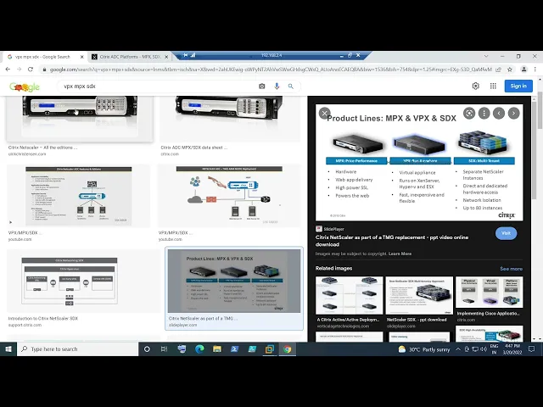Show the previous image in preview
This screenshot has height=407, width=543.
[x=499, y=113]
